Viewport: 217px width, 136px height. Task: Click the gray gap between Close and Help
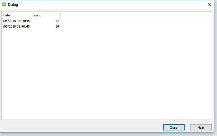[x=187, y=127]
